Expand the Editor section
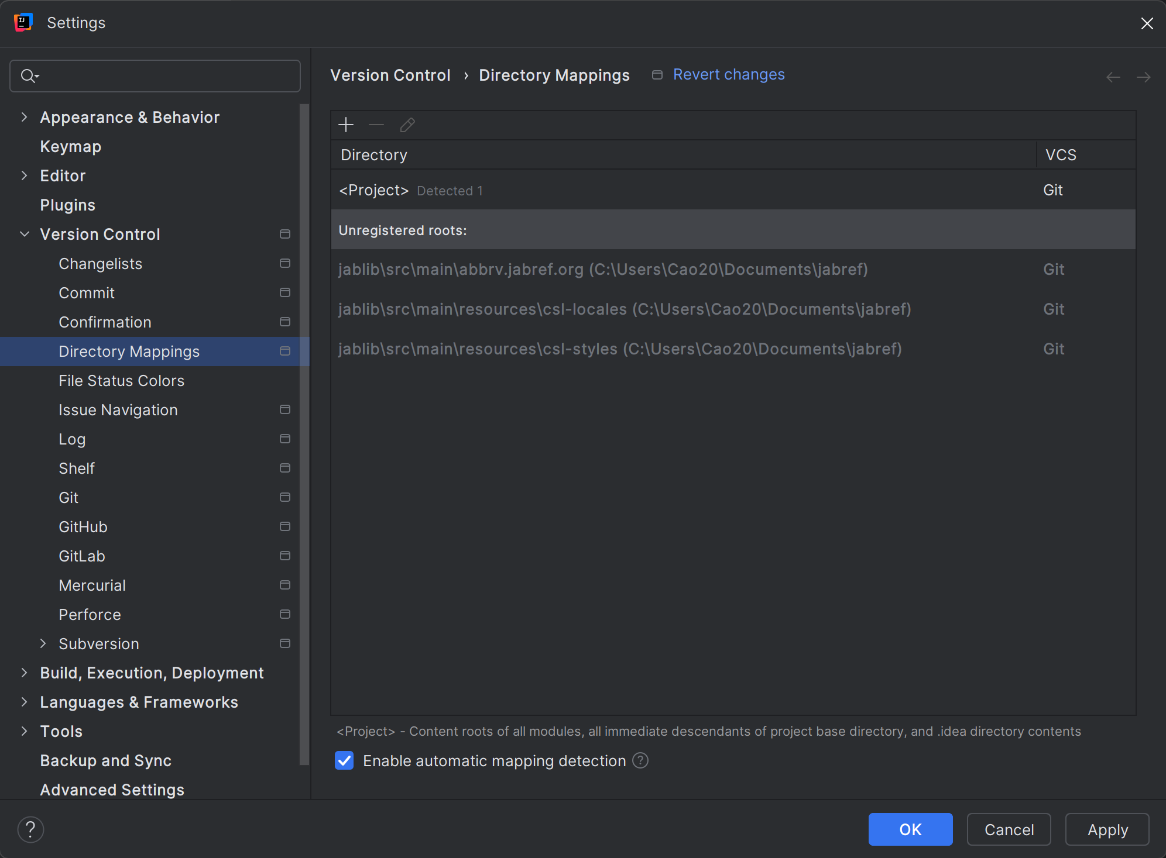 pos(24,175)
